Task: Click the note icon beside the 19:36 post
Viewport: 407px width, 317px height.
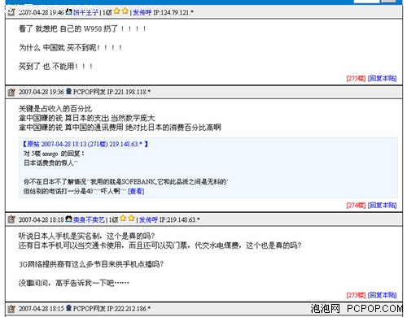Action: click(x=11, y=92)
